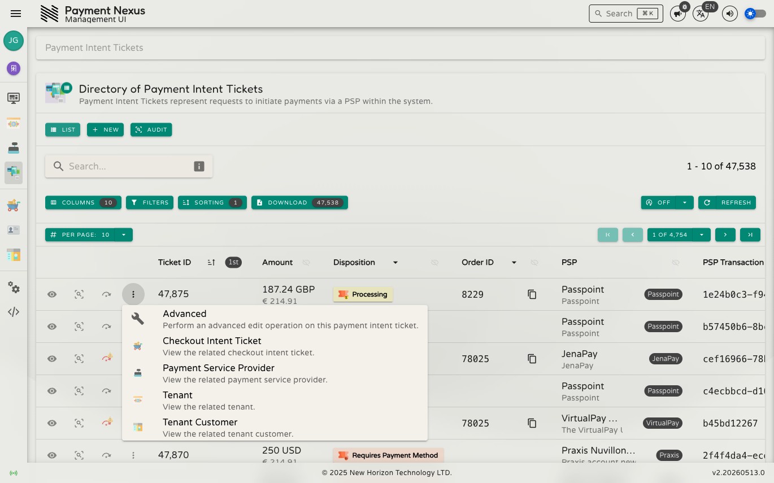This screenshot has height=483, width=774.
Task: Click the JenaPay PSP chip
Action: [666, 359]
